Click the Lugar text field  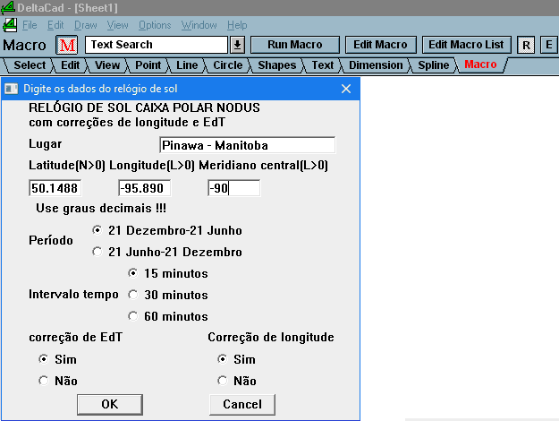pos(247,145)
